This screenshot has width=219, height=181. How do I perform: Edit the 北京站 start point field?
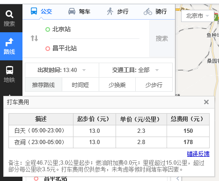coord(95,29)
